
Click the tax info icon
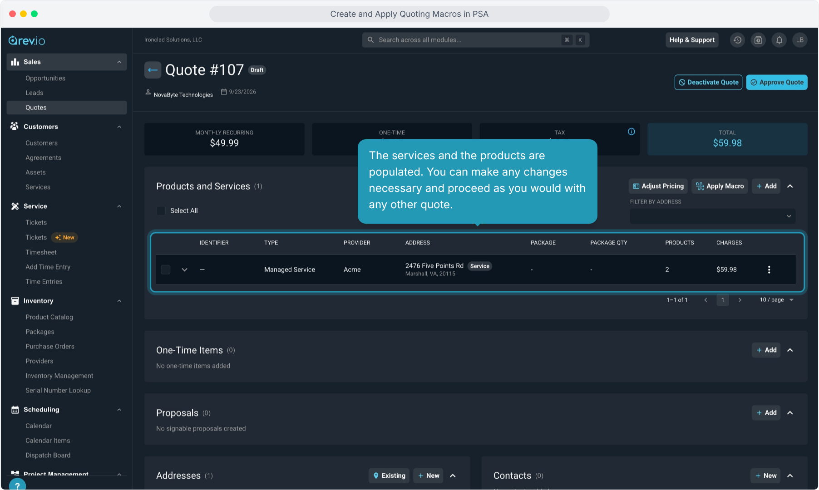coord(631,132)
